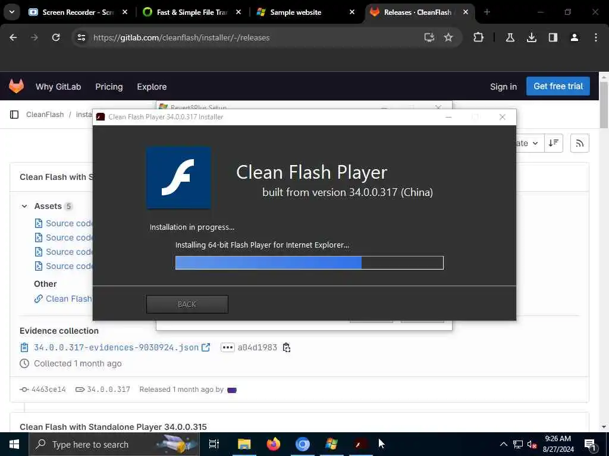
Task: Open the tab search chevron
Action: pyautogui.click(x=12, y=12)
